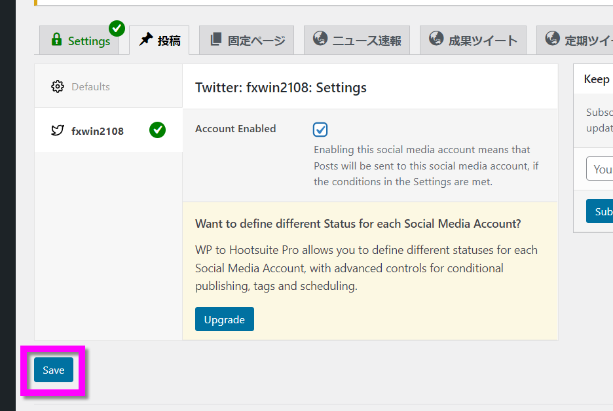Save the settings with the Save button
The width and height of the screenshot is (613, 411).
point(54,370)
